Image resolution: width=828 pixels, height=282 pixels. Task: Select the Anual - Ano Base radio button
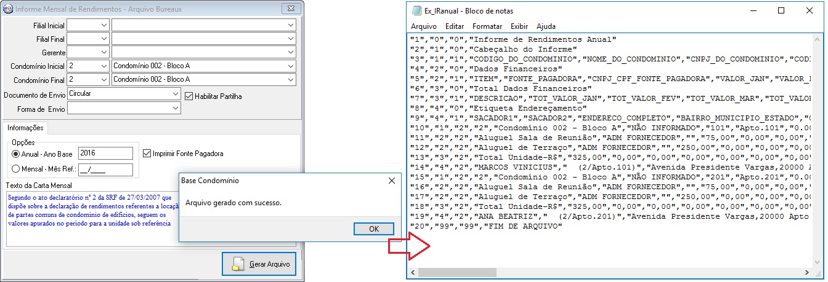click(17, 154)
